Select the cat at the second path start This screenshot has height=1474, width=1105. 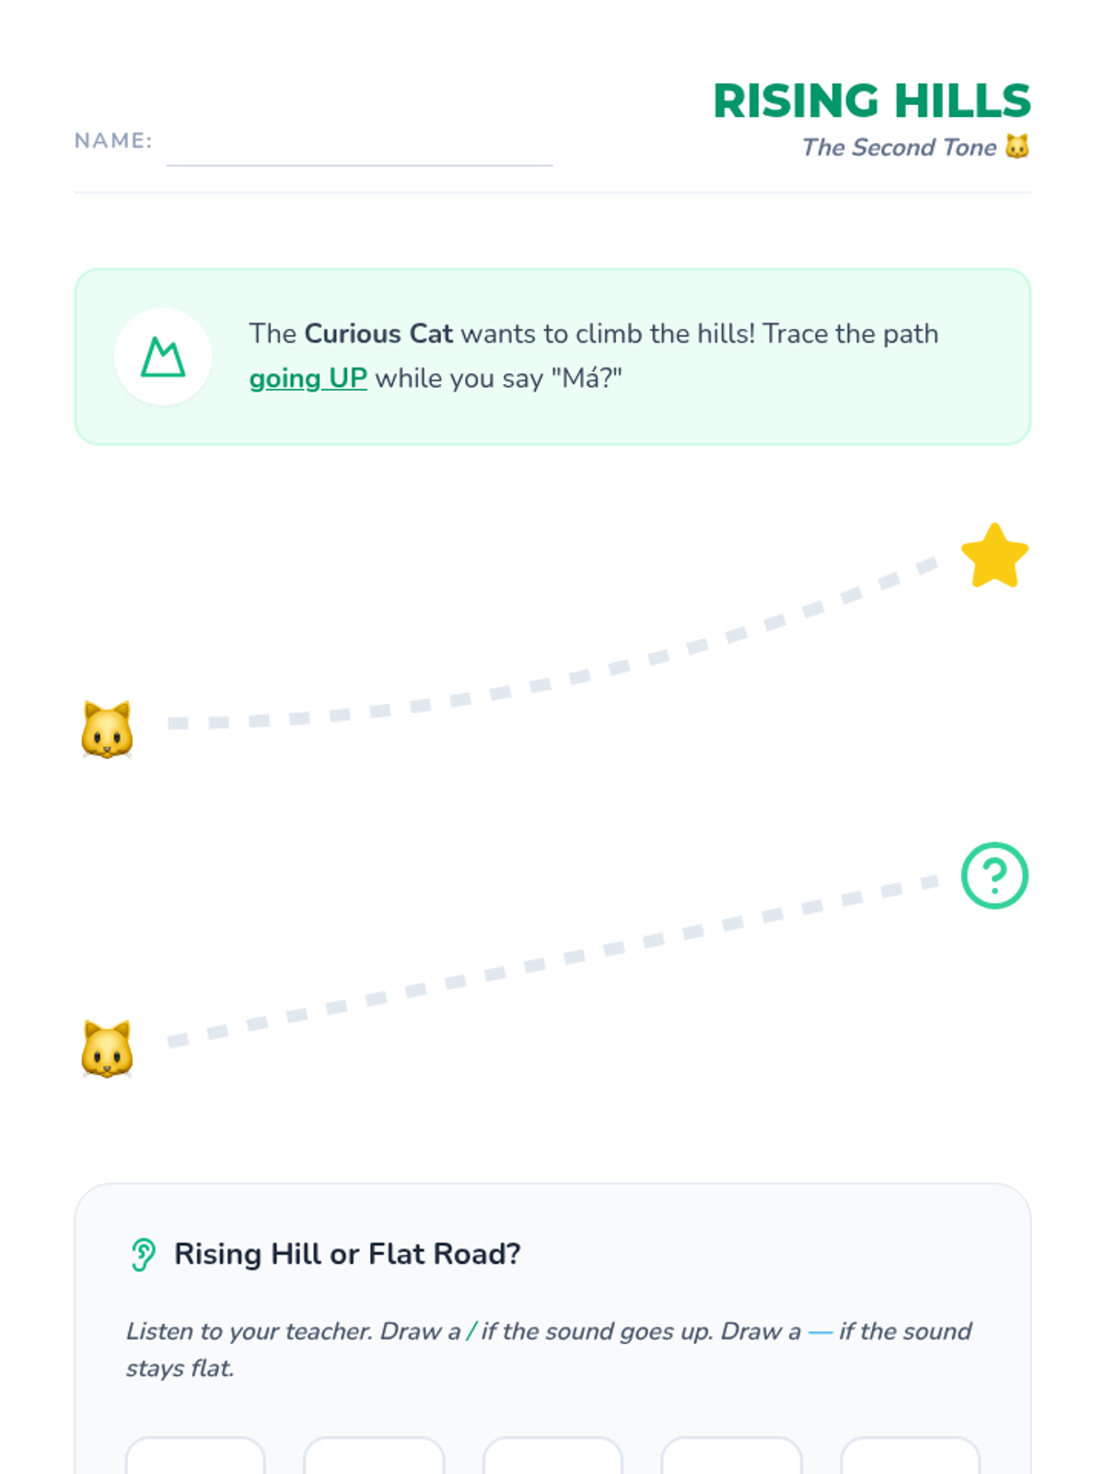point(107,1048)
